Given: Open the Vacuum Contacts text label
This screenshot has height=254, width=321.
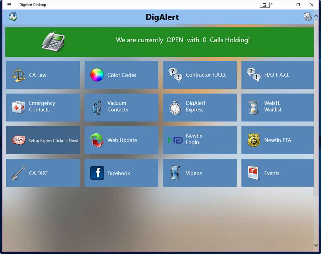Looking at the screenshot, I should point(118,106).
